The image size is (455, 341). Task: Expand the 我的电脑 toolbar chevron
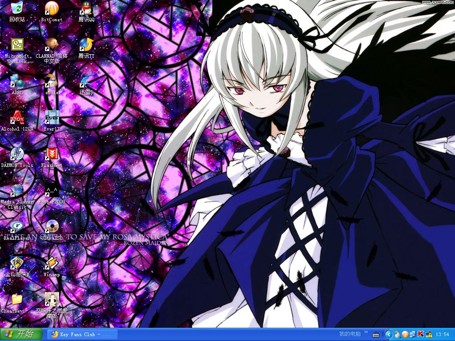366,332
